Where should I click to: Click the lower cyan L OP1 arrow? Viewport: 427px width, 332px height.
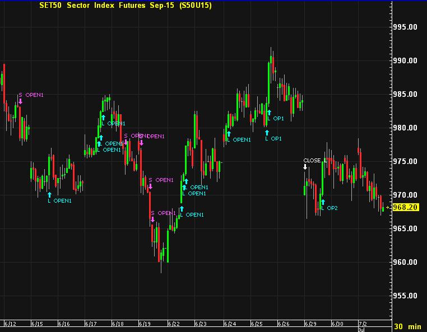(x=266, y=132)
